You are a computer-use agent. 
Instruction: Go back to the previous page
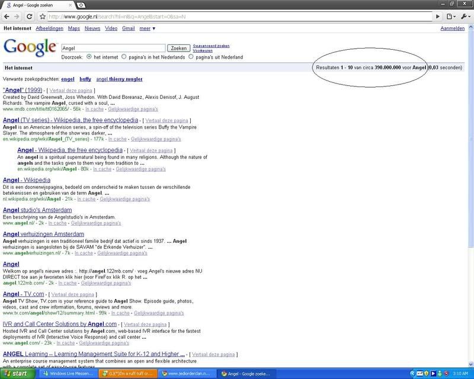7,17
